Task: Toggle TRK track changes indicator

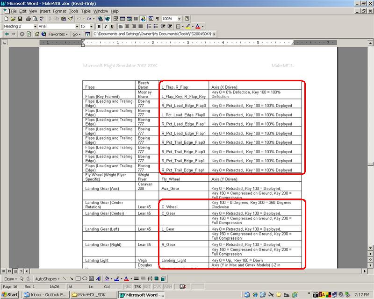Action: pyautogui.click(x=137, y=287)
